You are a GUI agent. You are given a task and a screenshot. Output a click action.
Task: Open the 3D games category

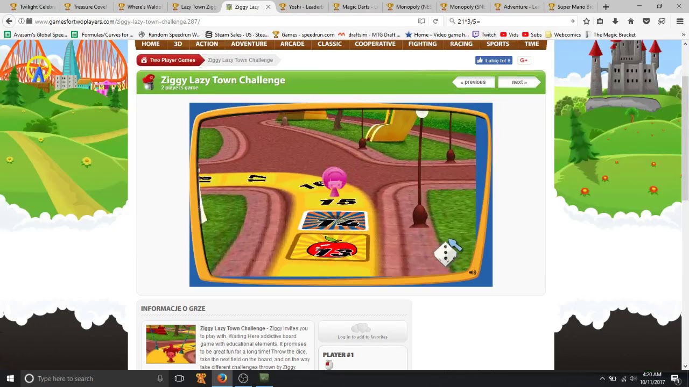(178, 44)
